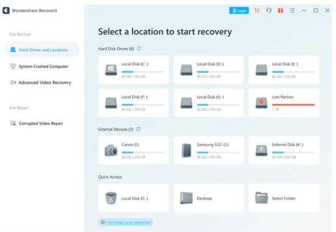Open Desktop in Quick Access

tap(207, 198)
